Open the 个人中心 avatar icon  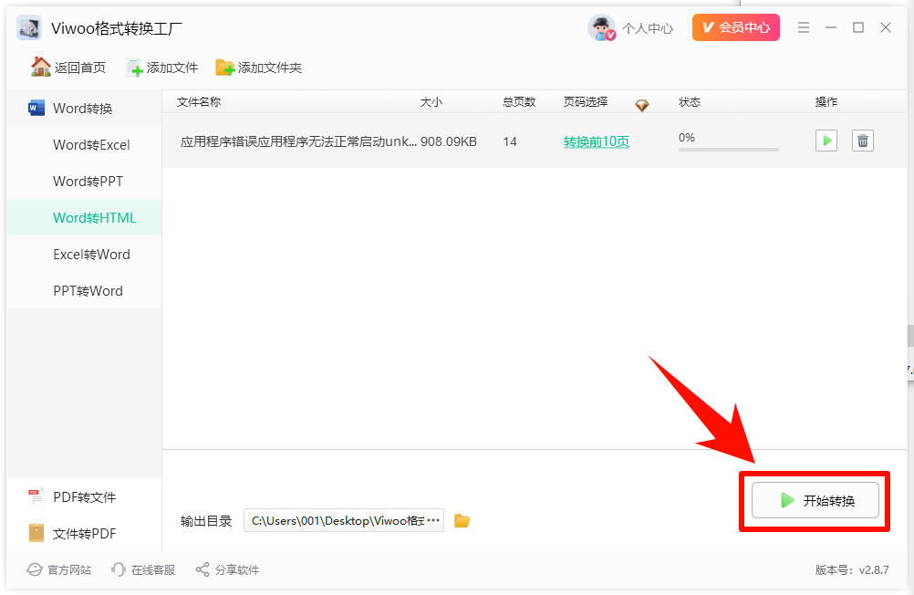(601, 27)
